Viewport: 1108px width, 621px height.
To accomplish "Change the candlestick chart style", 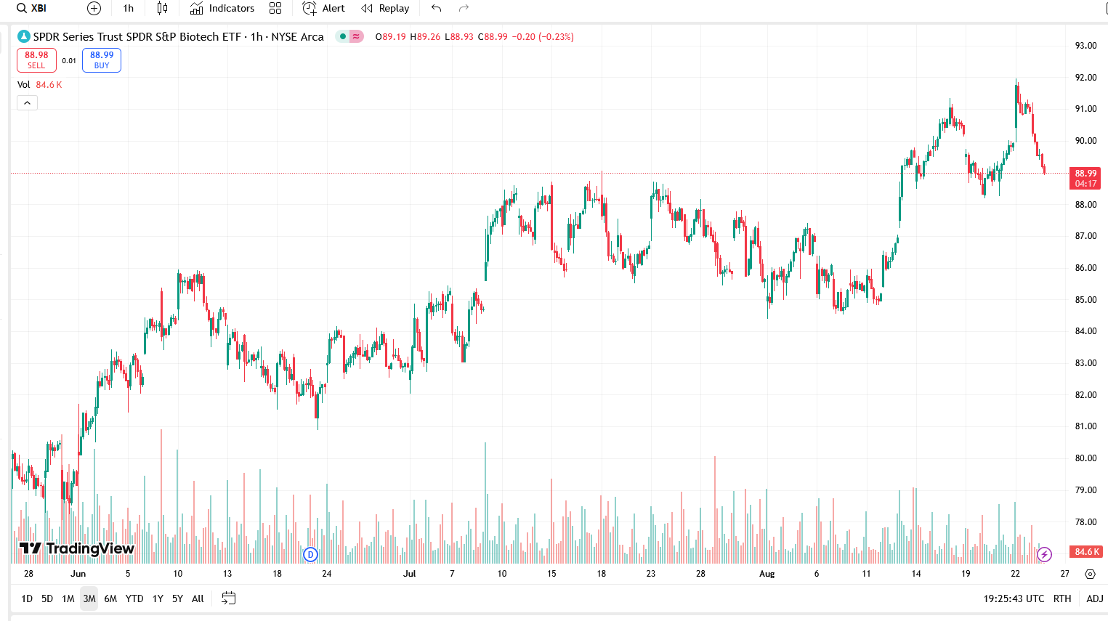I will [162, 9].
